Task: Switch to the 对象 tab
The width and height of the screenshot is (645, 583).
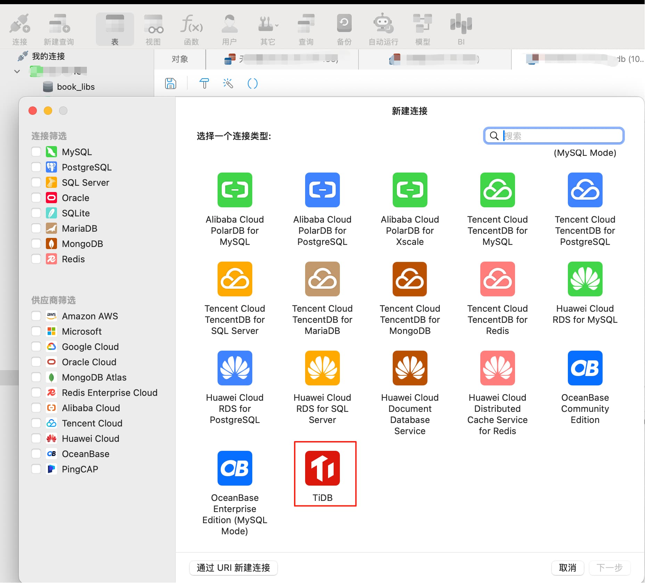Action: (180, 59)
